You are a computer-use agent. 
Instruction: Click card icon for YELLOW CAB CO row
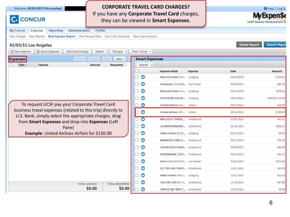pyautogui.click(x=143, y=182)
